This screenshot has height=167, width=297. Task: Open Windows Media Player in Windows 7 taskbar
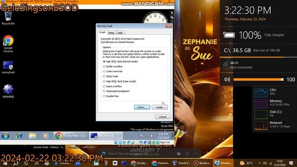[x=45, y=136]
